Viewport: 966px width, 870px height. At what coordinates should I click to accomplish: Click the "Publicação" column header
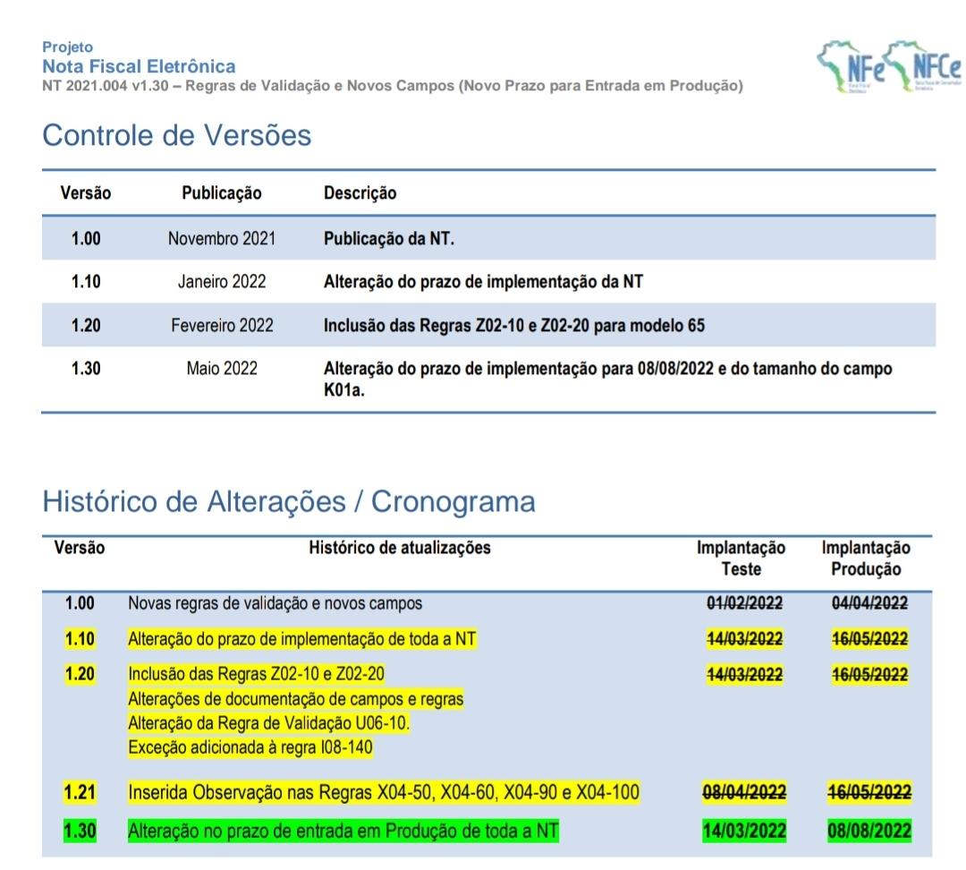[x=222, y=193]
